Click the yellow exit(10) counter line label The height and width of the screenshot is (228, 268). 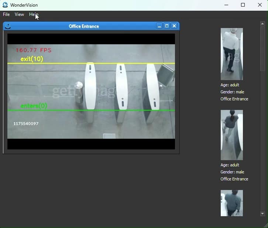(x=32, y=59)
